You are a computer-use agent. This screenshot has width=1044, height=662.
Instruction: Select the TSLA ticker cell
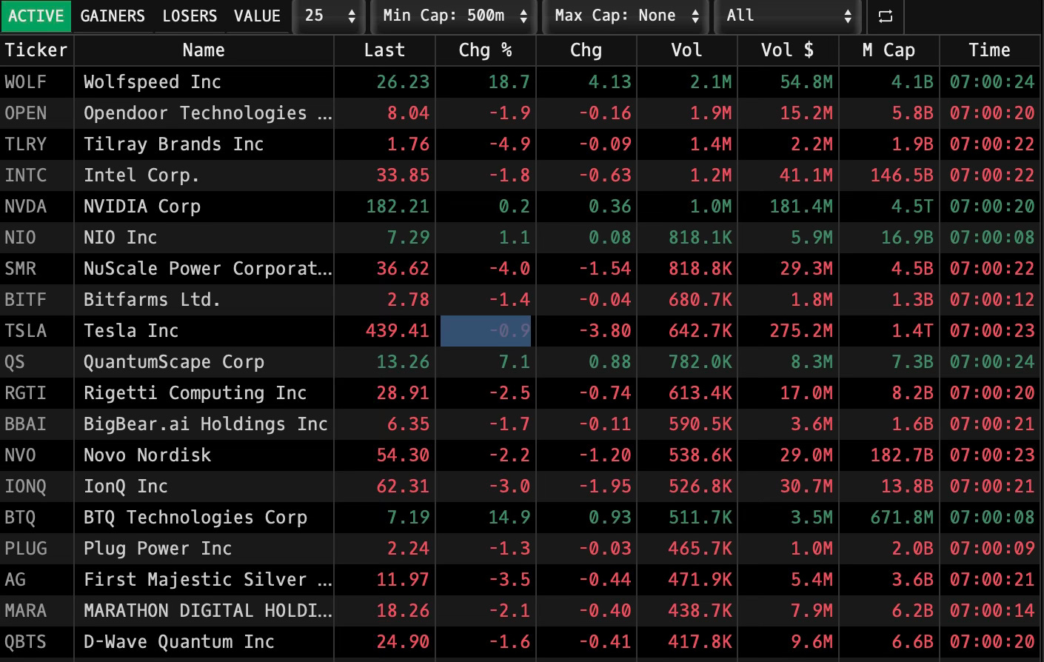(36, 331)
